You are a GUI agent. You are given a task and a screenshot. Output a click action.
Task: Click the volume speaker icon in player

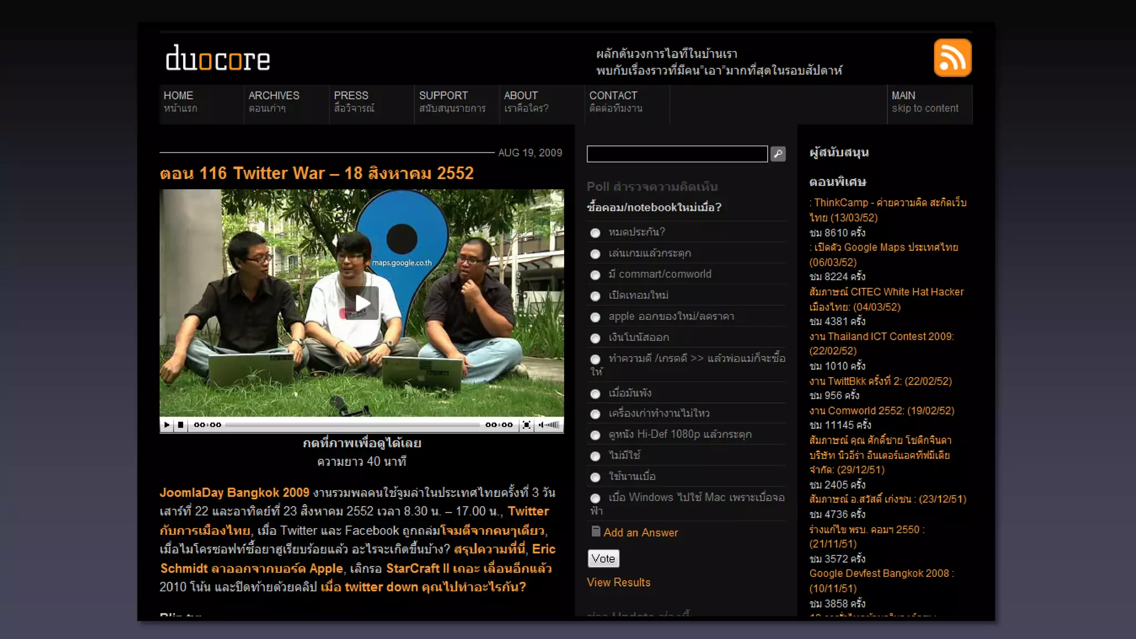pos(541,425)
